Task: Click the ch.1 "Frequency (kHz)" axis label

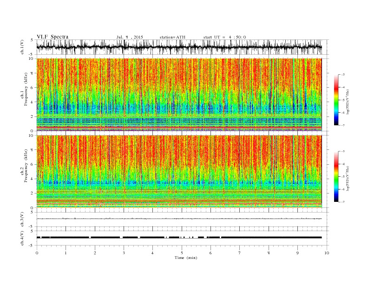Action: click(26, 89)
